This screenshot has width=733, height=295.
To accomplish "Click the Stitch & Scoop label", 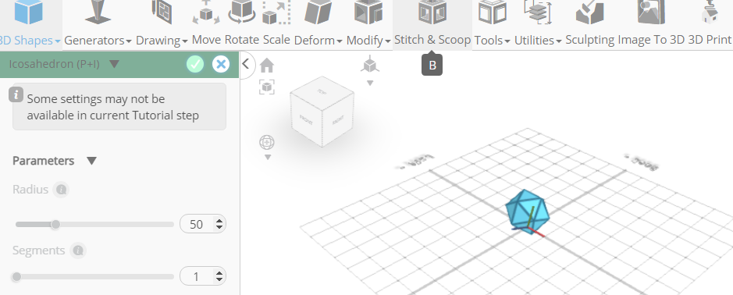I will 432,41.
